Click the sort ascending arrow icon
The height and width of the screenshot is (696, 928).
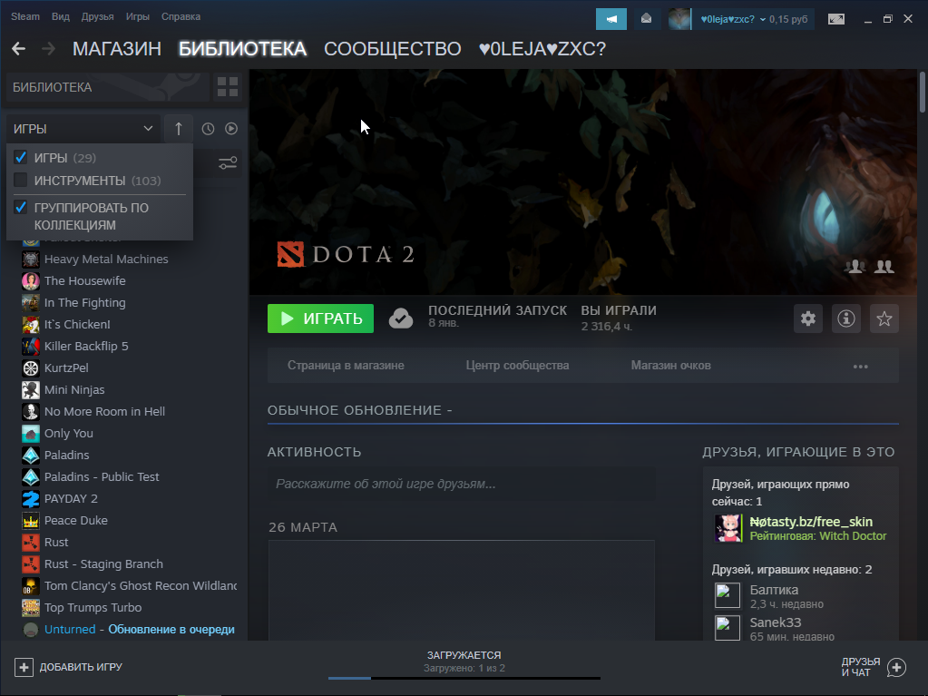click(178, 129)
